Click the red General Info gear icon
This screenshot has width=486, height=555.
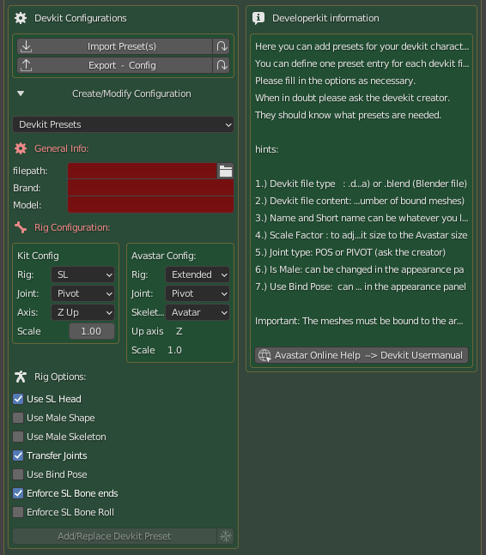21,148
